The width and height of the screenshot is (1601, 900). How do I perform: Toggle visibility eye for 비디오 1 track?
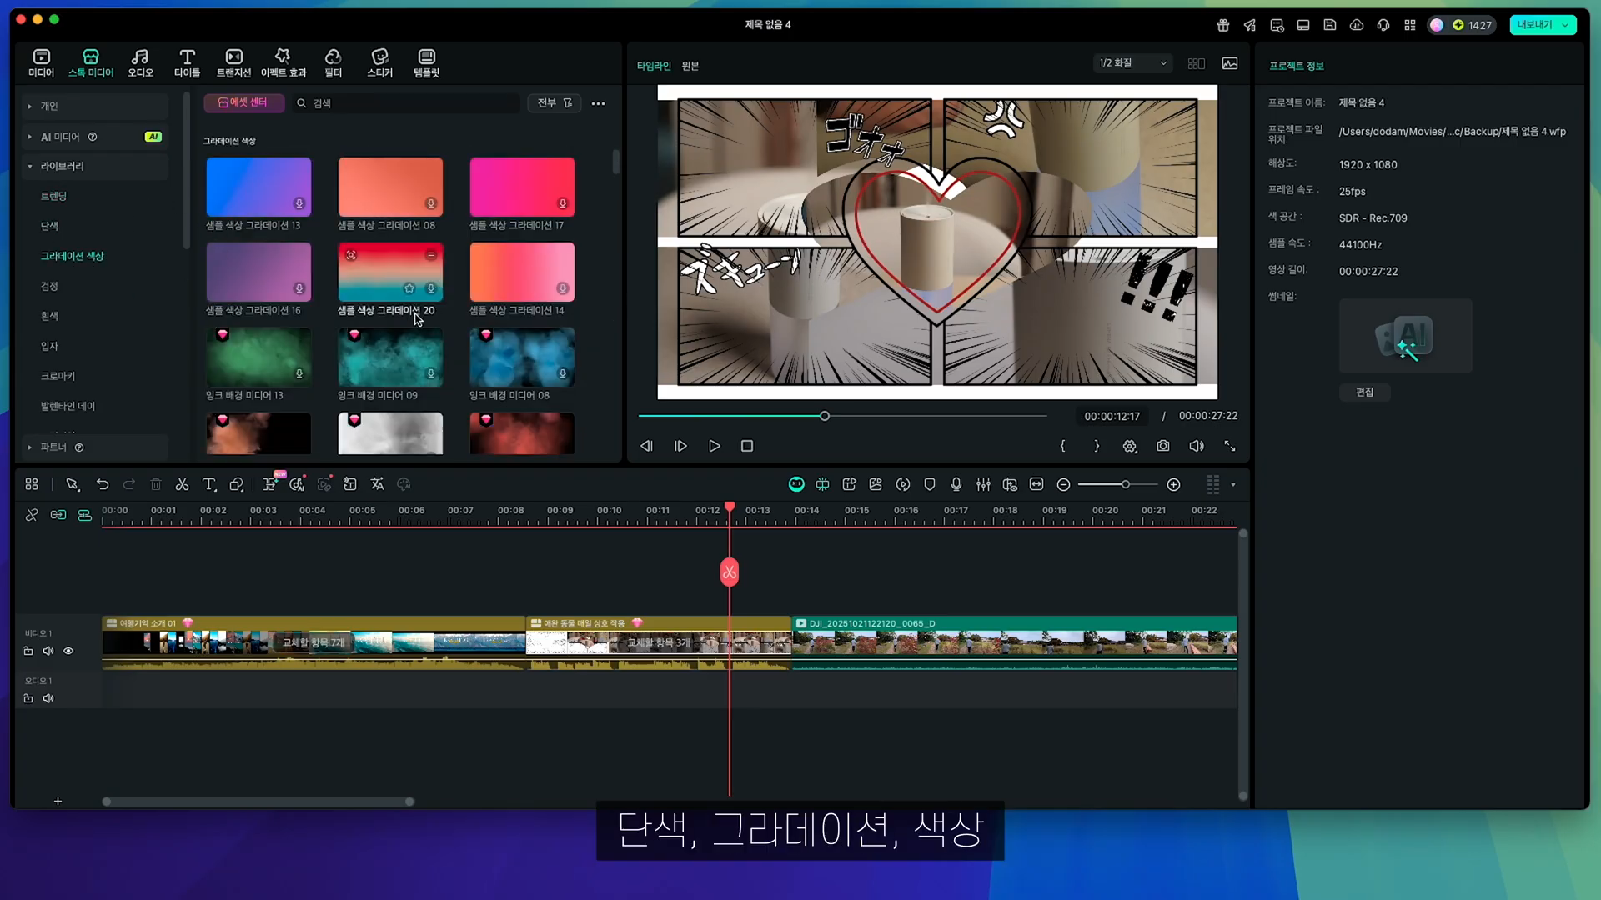point(68,651)
